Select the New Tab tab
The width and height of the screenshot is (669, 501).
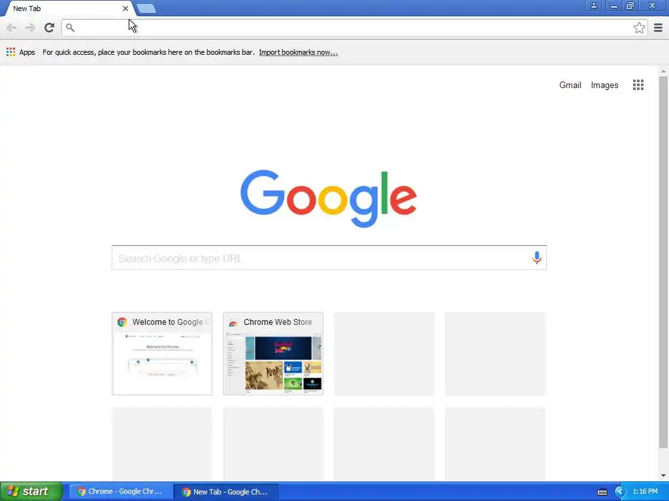67,8
